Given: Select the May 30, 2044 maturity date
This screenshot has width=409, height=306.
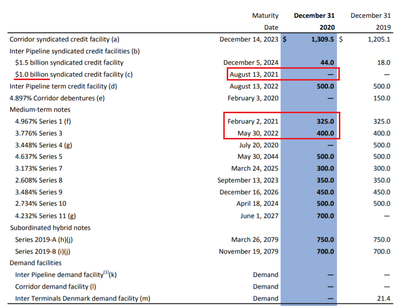Looking at the screenshot, I should (x=258, y=157).
